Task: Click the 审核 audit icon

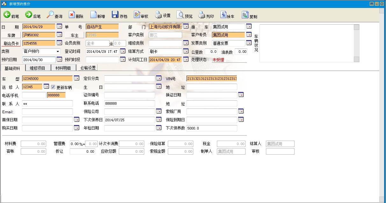Action: pos(137,15)
